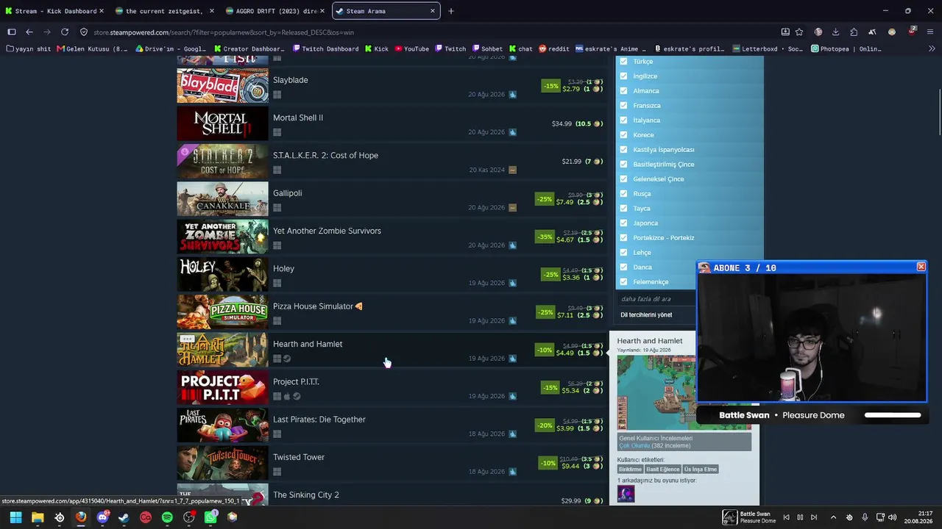Click the Çok Olumlu review summary link
Image resolution: width=942 pixels, height=529 pixels.
tap(634, 446)
